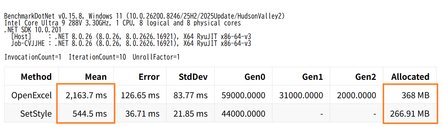This screenshot has height=127, width=443.
Task: Click the Allocated column header
Action: pos(410,77)
